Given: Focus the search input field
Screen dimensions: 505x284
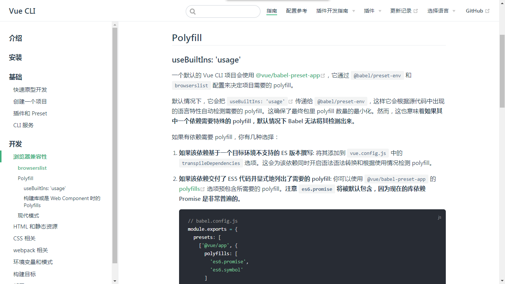Looking at the screenshot, I should (228, 11).
